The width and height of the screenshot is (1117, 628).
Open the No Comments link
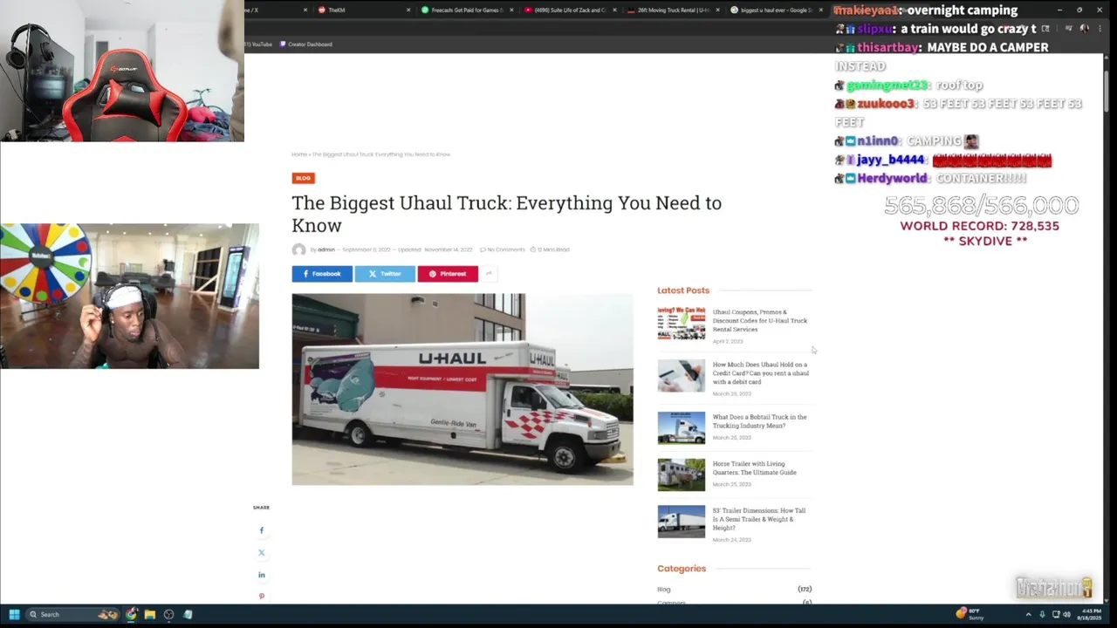(503, 249)
